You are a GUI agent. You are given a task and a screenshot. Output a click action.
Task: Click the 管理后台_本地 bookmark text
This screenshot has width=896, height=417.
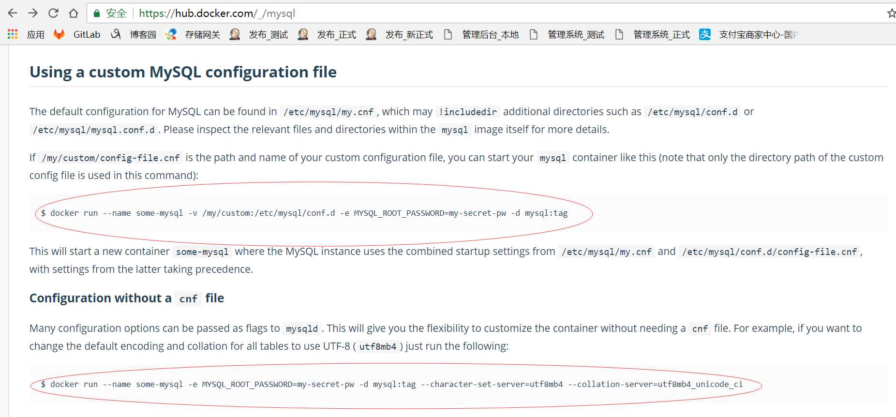coord(491,35)
